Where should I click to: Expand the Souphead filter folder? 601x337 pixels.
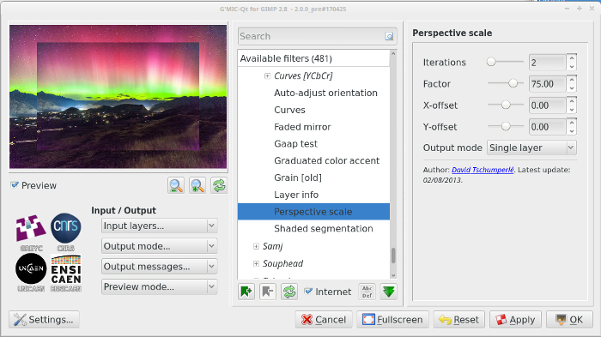[256, 263]
